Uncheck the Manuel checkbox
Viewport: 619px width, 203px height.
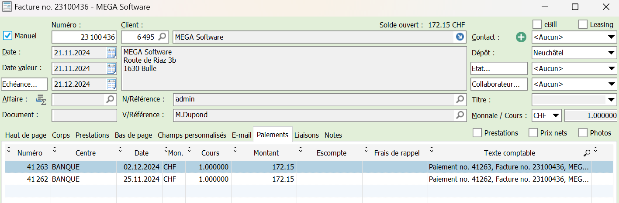click(7, 36)
